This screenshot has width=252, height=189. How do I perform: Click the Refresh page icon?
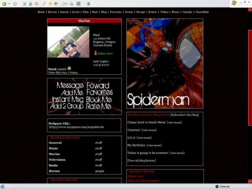click(x=30, y=4)
